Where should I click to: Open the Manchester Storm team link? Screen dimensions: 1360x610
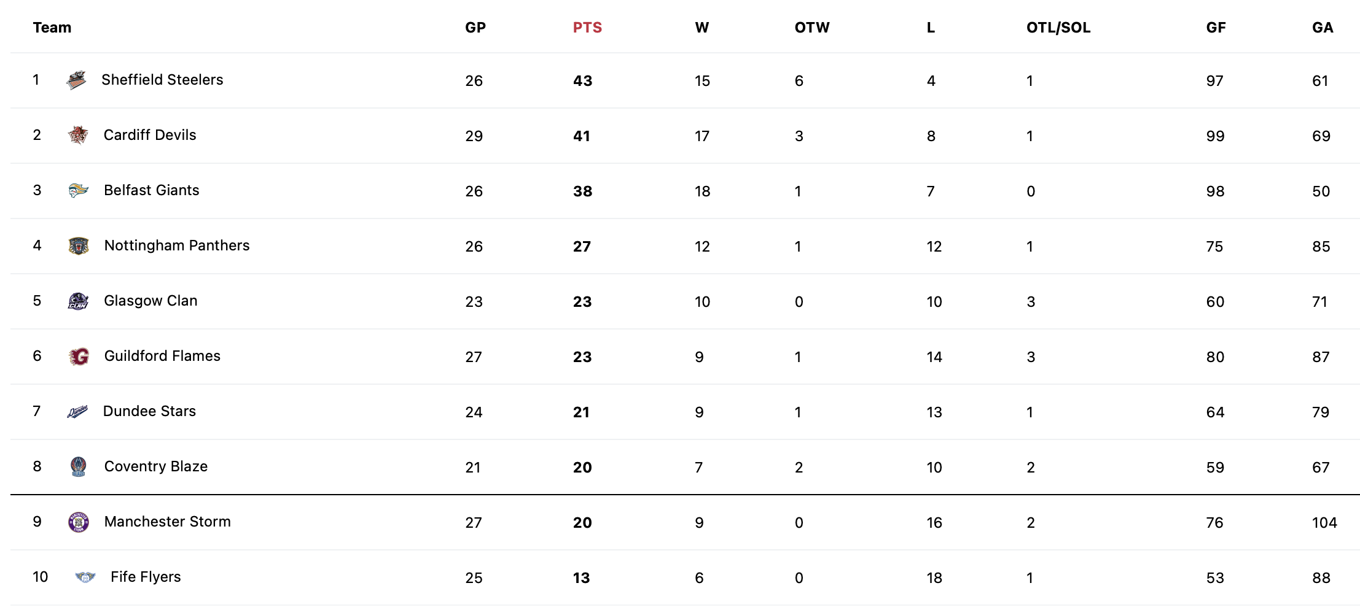pyautogui.click(x=168, y=522)
